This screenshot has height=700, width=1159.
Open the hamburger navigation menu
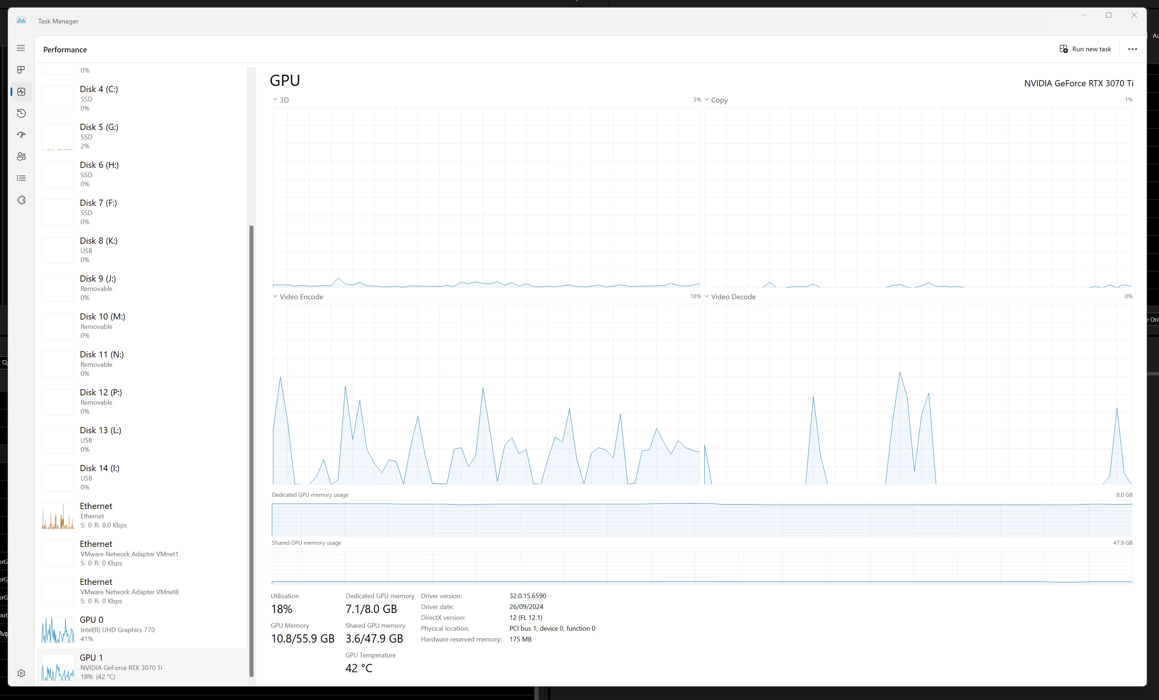[21, 48]
